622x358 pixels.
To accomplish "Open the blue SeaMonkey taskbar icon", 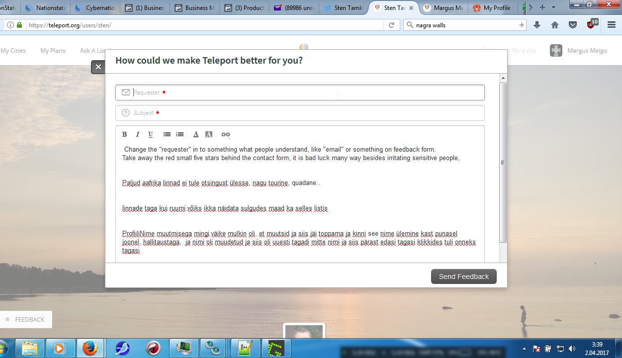I will click(122, 348).
